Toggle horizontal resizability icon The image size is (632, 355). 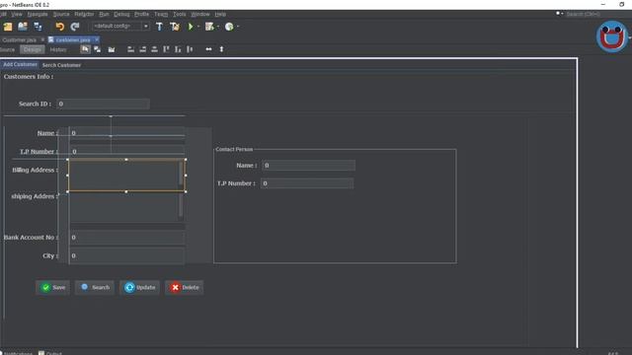[x=208, y=49]
